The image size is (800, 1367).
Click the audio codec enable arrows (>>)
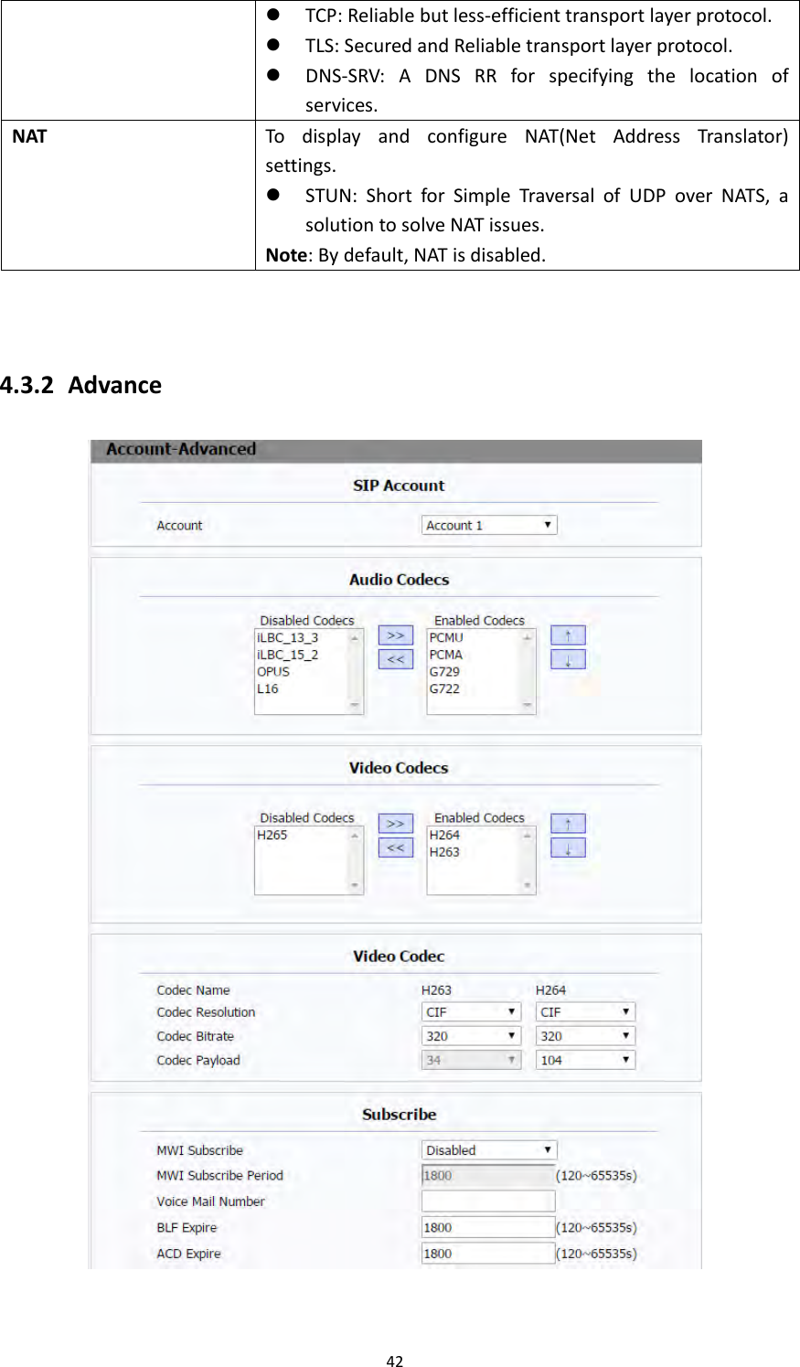394,635
